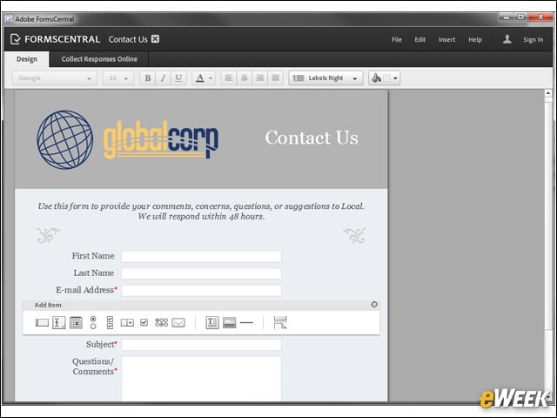557x418 pixels.
Task: Open the Help menu
Action: click(x=475, y=39)
